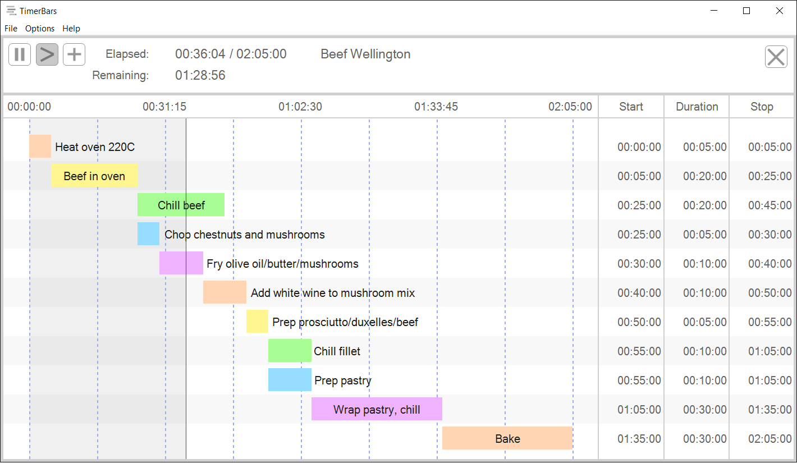Click Add white wine to mushroom mix label
The image size is (797, 463).
pyautogui.click(x=333, y=293)
